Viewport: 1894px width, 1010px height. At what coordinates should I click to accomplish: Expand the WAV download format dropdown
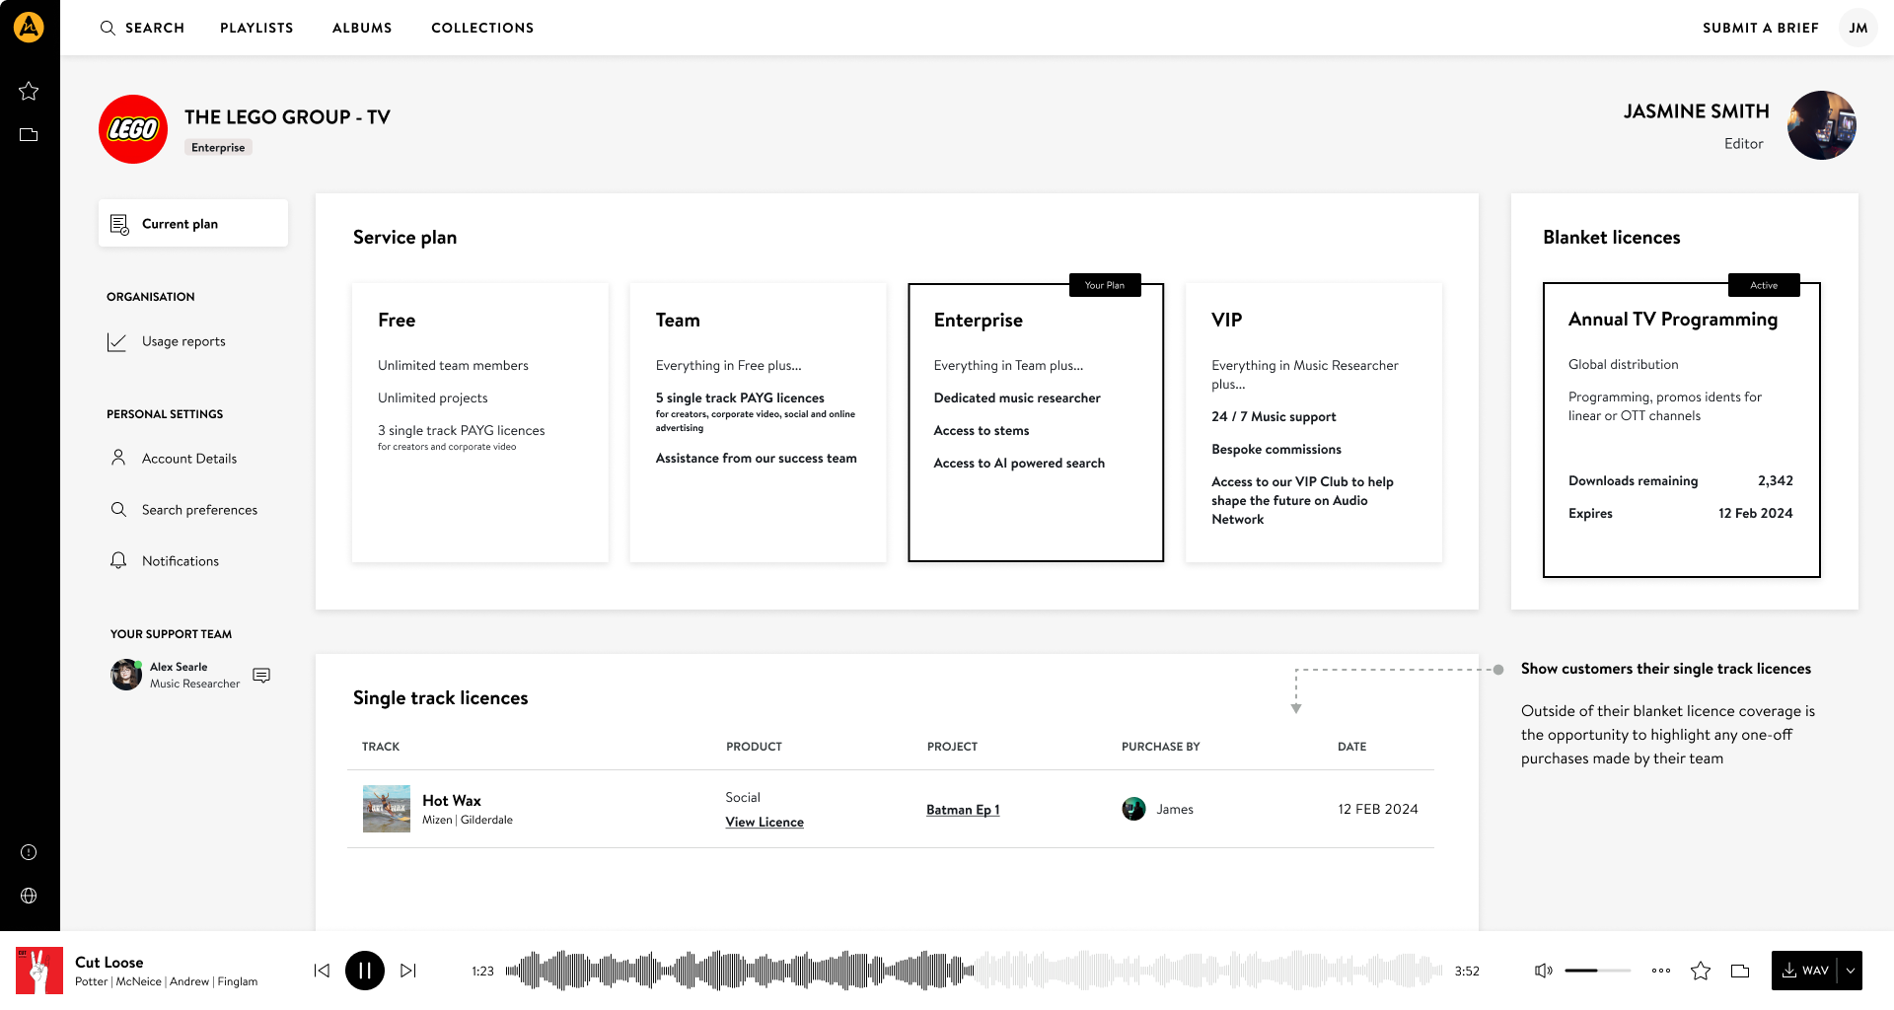tap(1853, 971)
